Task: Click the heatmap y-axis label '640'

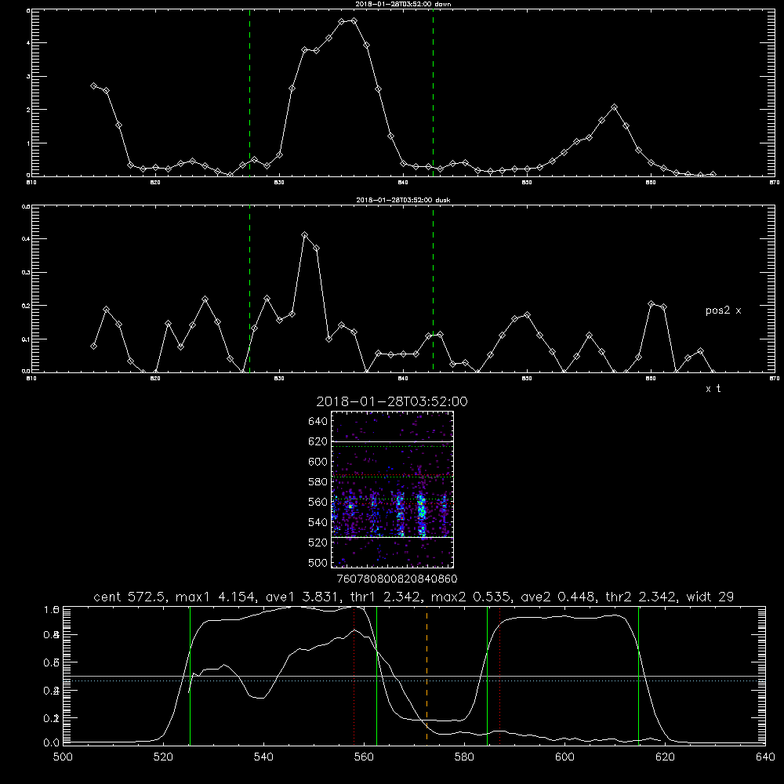Action: (318, 422)
